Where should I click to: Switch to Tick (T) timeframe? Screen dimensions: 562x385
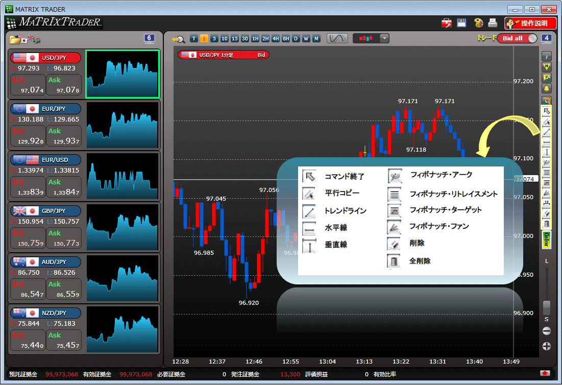pos(194,39)
